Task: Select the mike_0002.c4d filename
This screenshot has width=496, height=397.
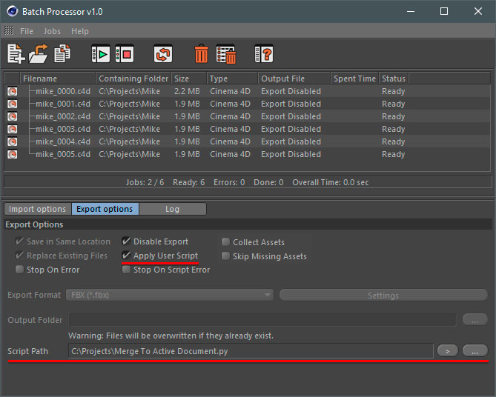Action: (63, 116)
